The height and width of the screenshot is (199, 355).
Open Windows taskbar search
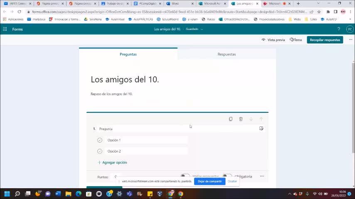point(17,194)
